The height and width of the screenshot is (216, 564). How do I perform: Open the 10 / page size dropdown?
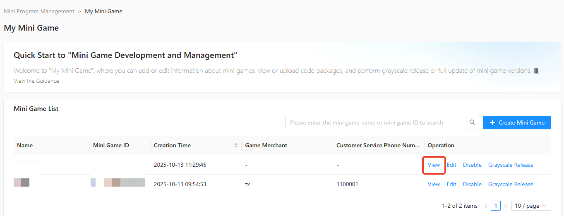point(531,206)
